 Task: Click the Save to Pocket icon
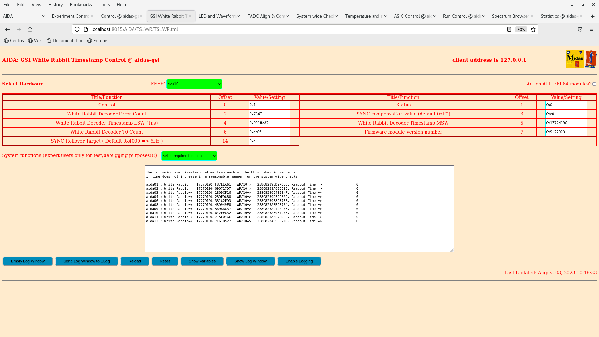pyautogui.click(x=580, y=29)
